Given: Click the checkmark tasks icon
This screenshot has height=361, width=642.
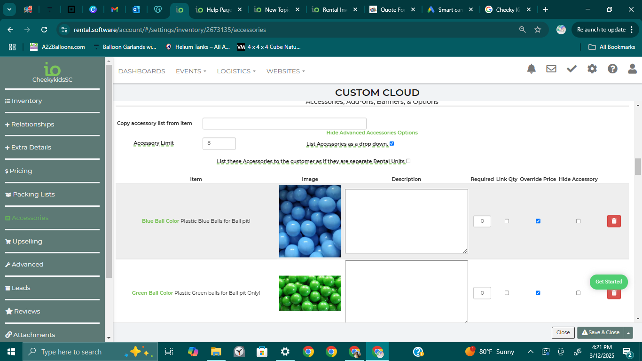Looking at the screenshot, I should click(x=572, y=69).
